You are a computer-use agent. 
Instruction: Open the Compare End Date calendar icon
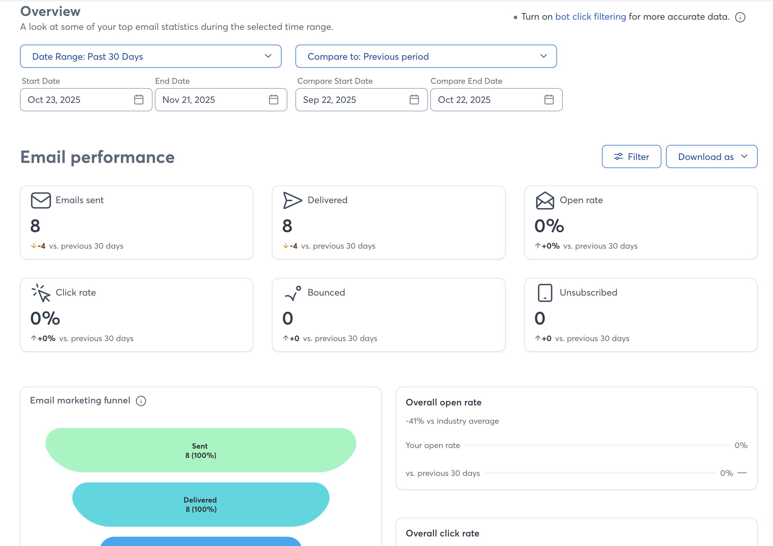tap(549, 100)
